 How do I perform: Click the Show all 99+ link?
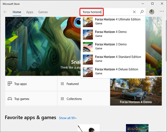[68, 118]
